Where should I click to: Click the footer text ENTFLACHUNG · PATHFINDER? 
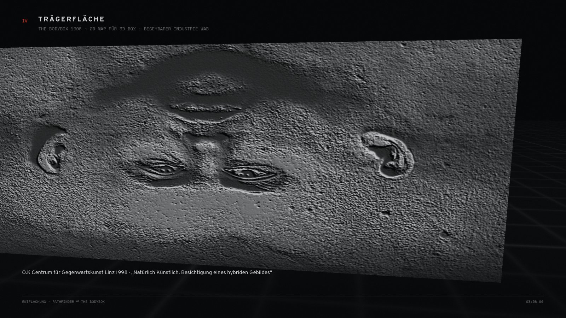[x=63, y=302]
